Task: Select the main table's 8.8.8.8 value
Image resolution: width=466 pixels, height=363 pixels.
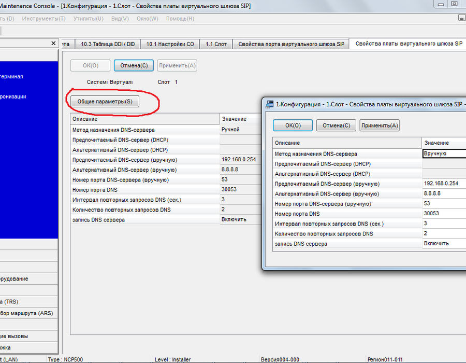Action: (241, 170)
